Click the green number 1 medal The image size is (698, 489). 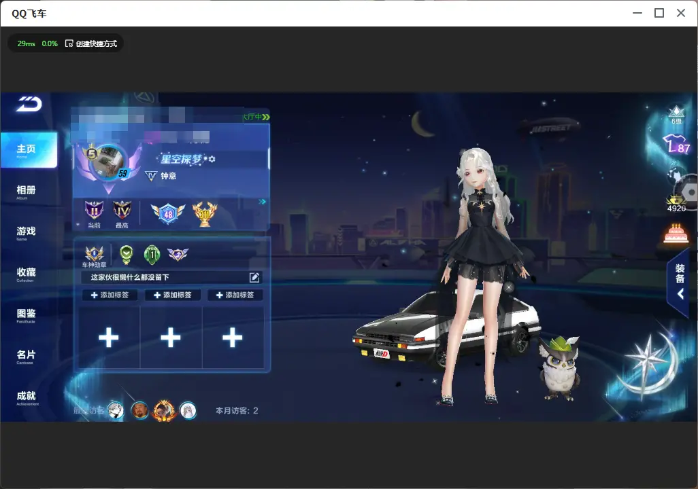(x=152, y=254)
